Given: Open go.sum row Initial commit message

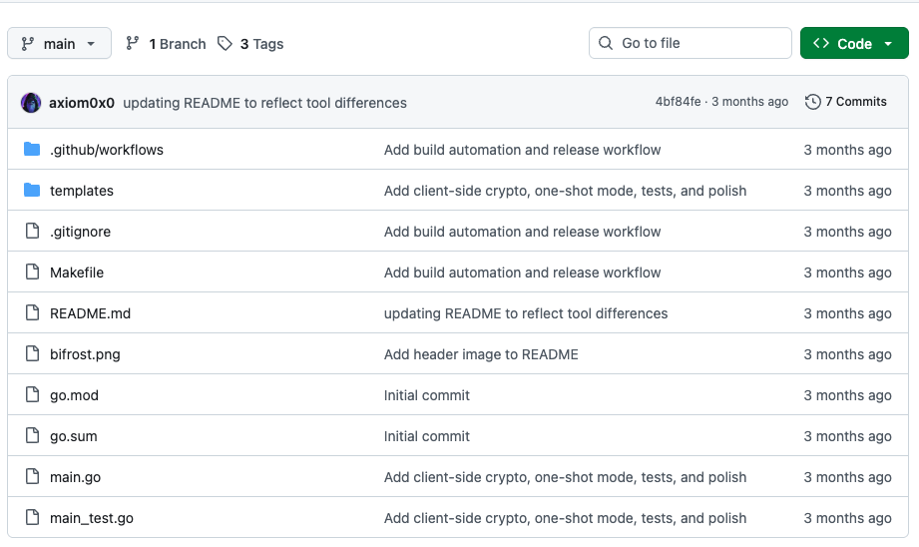Looking at the screenshot, I should pyautogui.click(x=427, y=436).
